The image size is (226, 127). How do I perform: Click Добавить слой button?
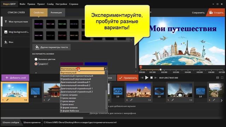coord(15,78)
